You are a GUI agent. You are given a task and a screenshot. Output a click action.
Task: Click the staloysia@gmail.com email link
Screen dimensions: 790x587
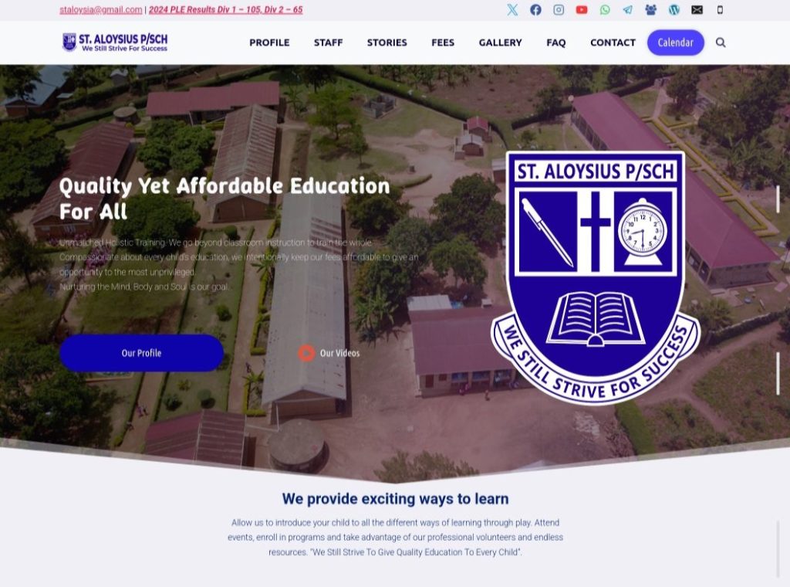point(101,9)
